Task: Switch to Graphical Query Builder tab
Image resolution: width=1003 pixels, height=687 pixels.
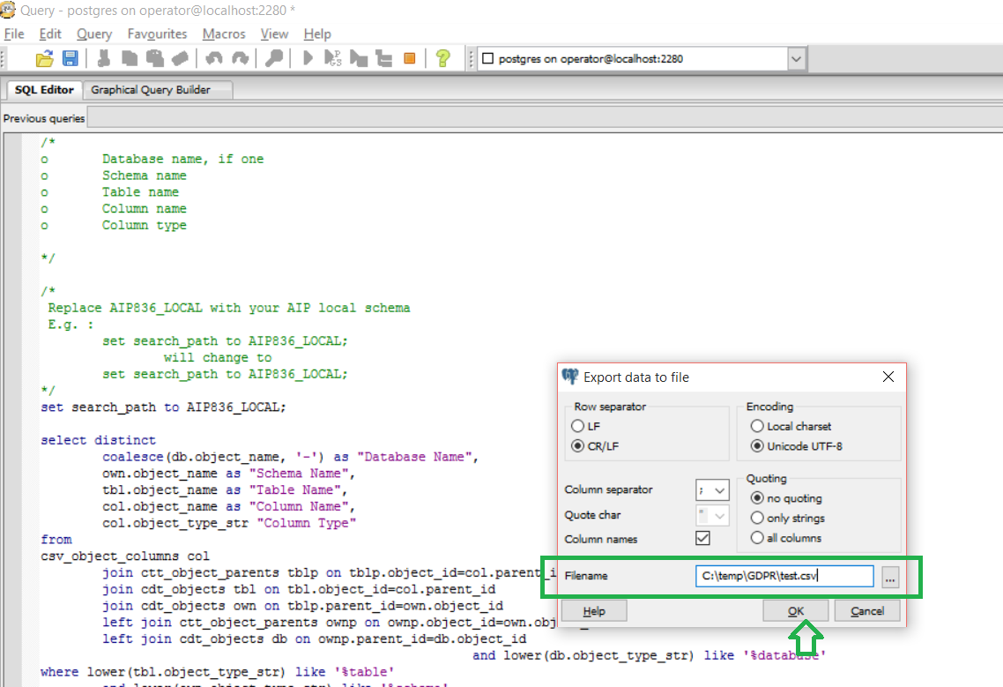Action: pyautogui.click(x=151, y=90)
